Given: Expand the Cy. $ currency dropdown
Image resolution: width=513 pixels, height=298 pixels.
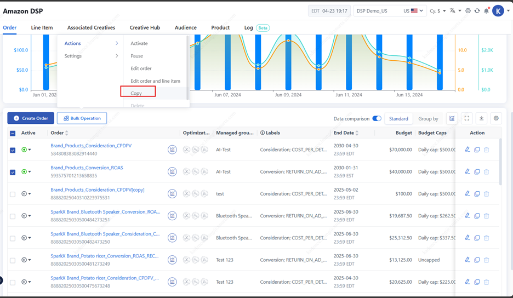Looking at the screenshot, I should (437, 11).
